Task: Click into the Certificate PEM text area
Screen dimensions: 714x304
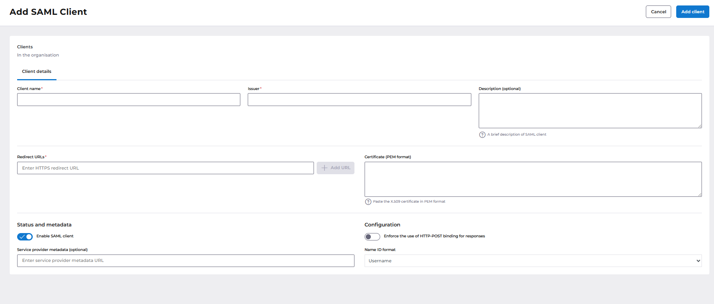Action: coord(533,179)
